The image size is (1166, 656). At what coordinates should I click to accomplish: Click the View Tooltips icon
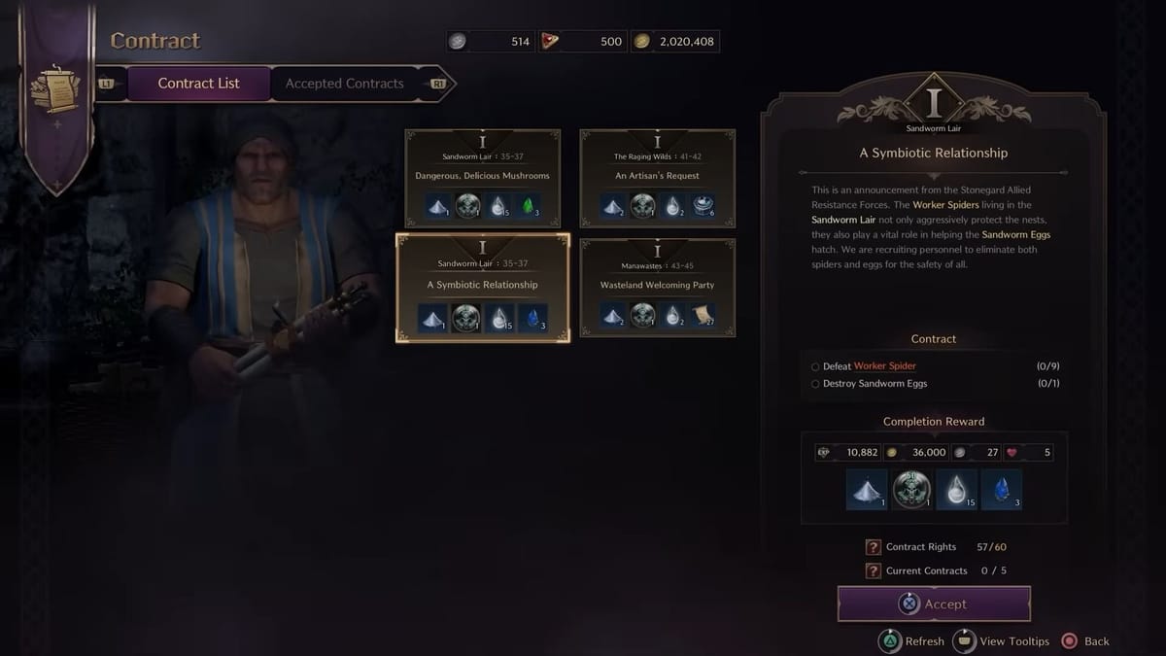[x=964, y=641]
